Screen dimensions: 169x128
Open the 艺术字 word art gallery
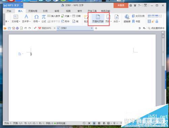pos(26,19)
